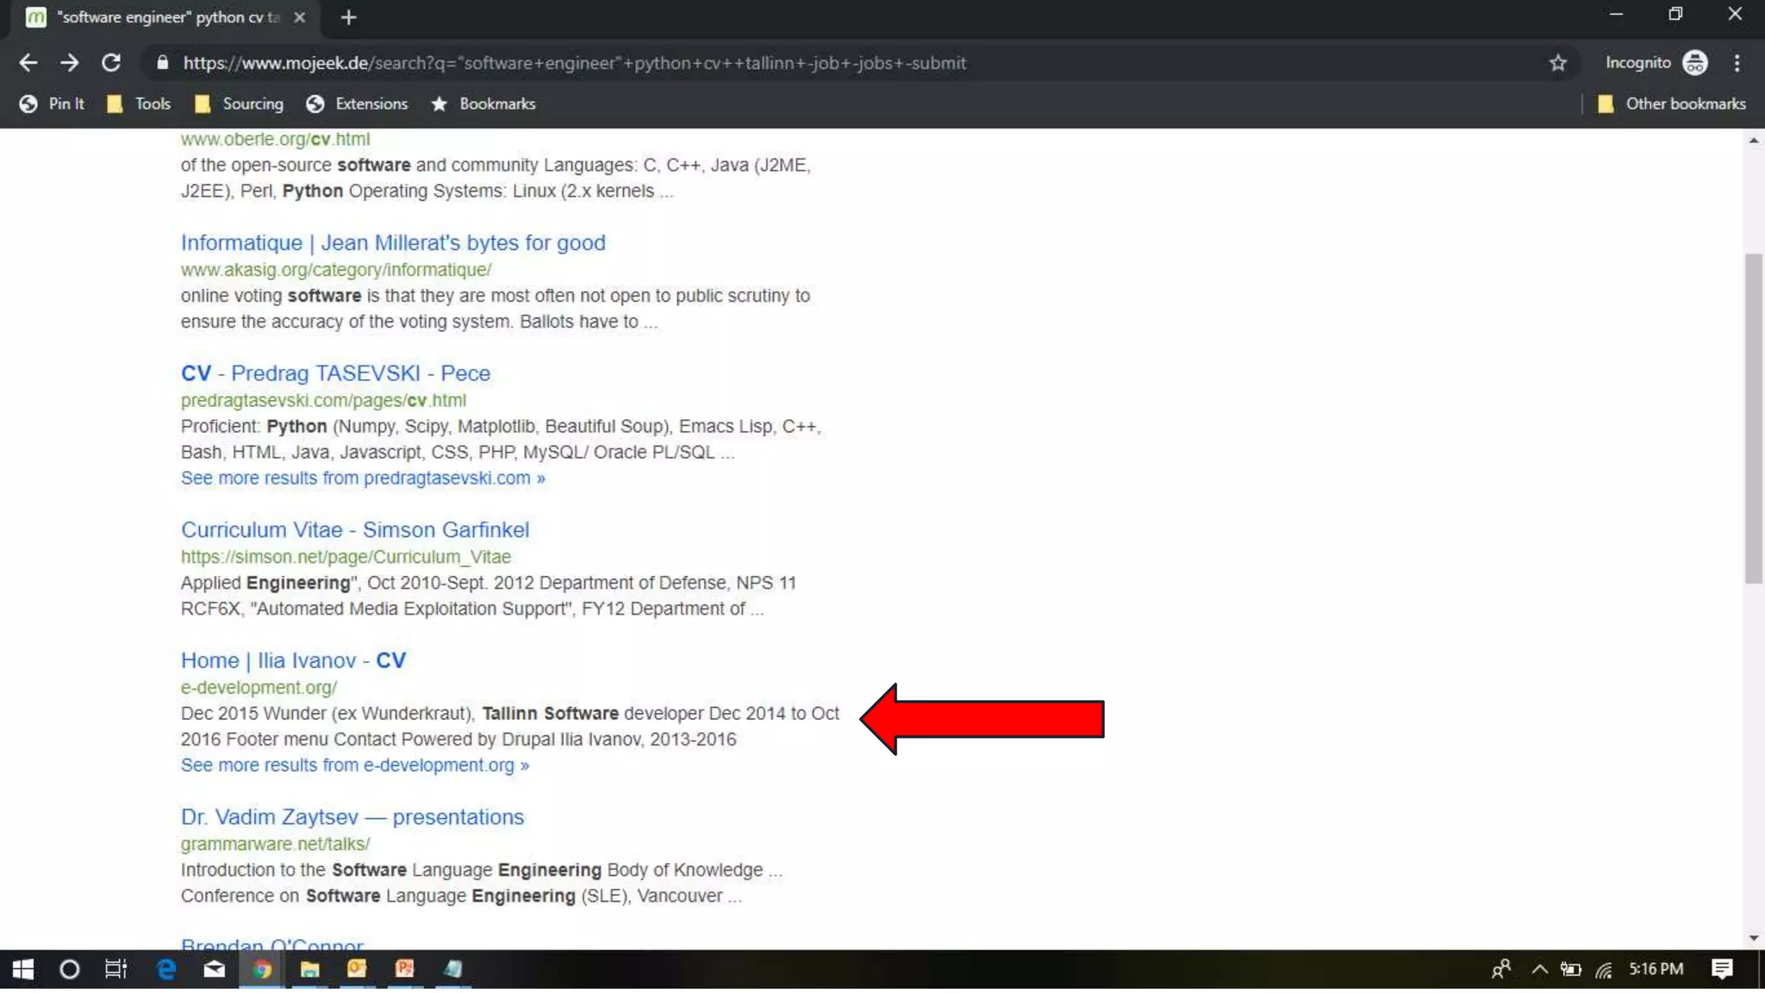Screen dimensions: 1765x993
Task: Click the Incognito profile icon
Action: [x=1694, y=63]
